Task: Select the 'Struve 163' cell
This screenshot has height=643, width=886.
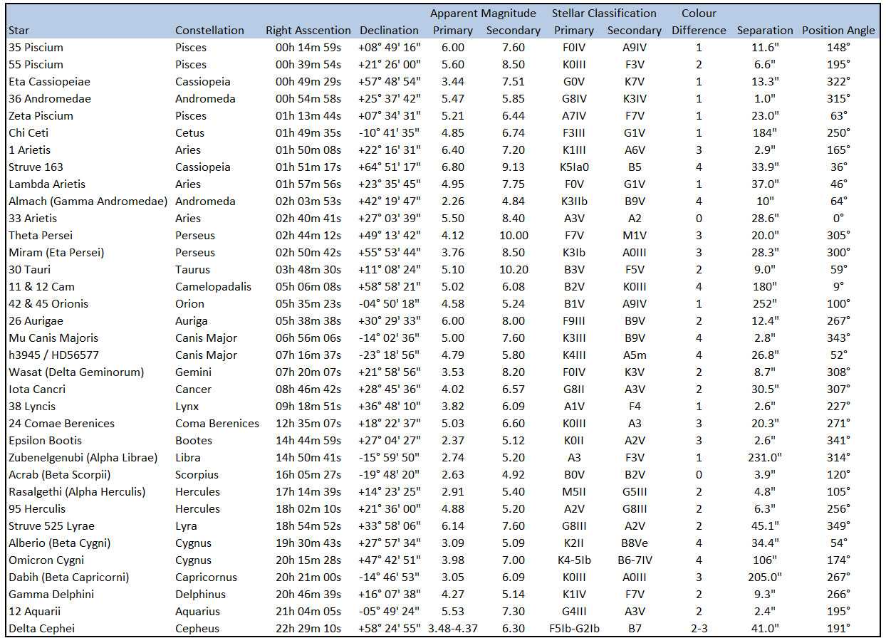Action: pyautogui.click(x=36, y=167)
